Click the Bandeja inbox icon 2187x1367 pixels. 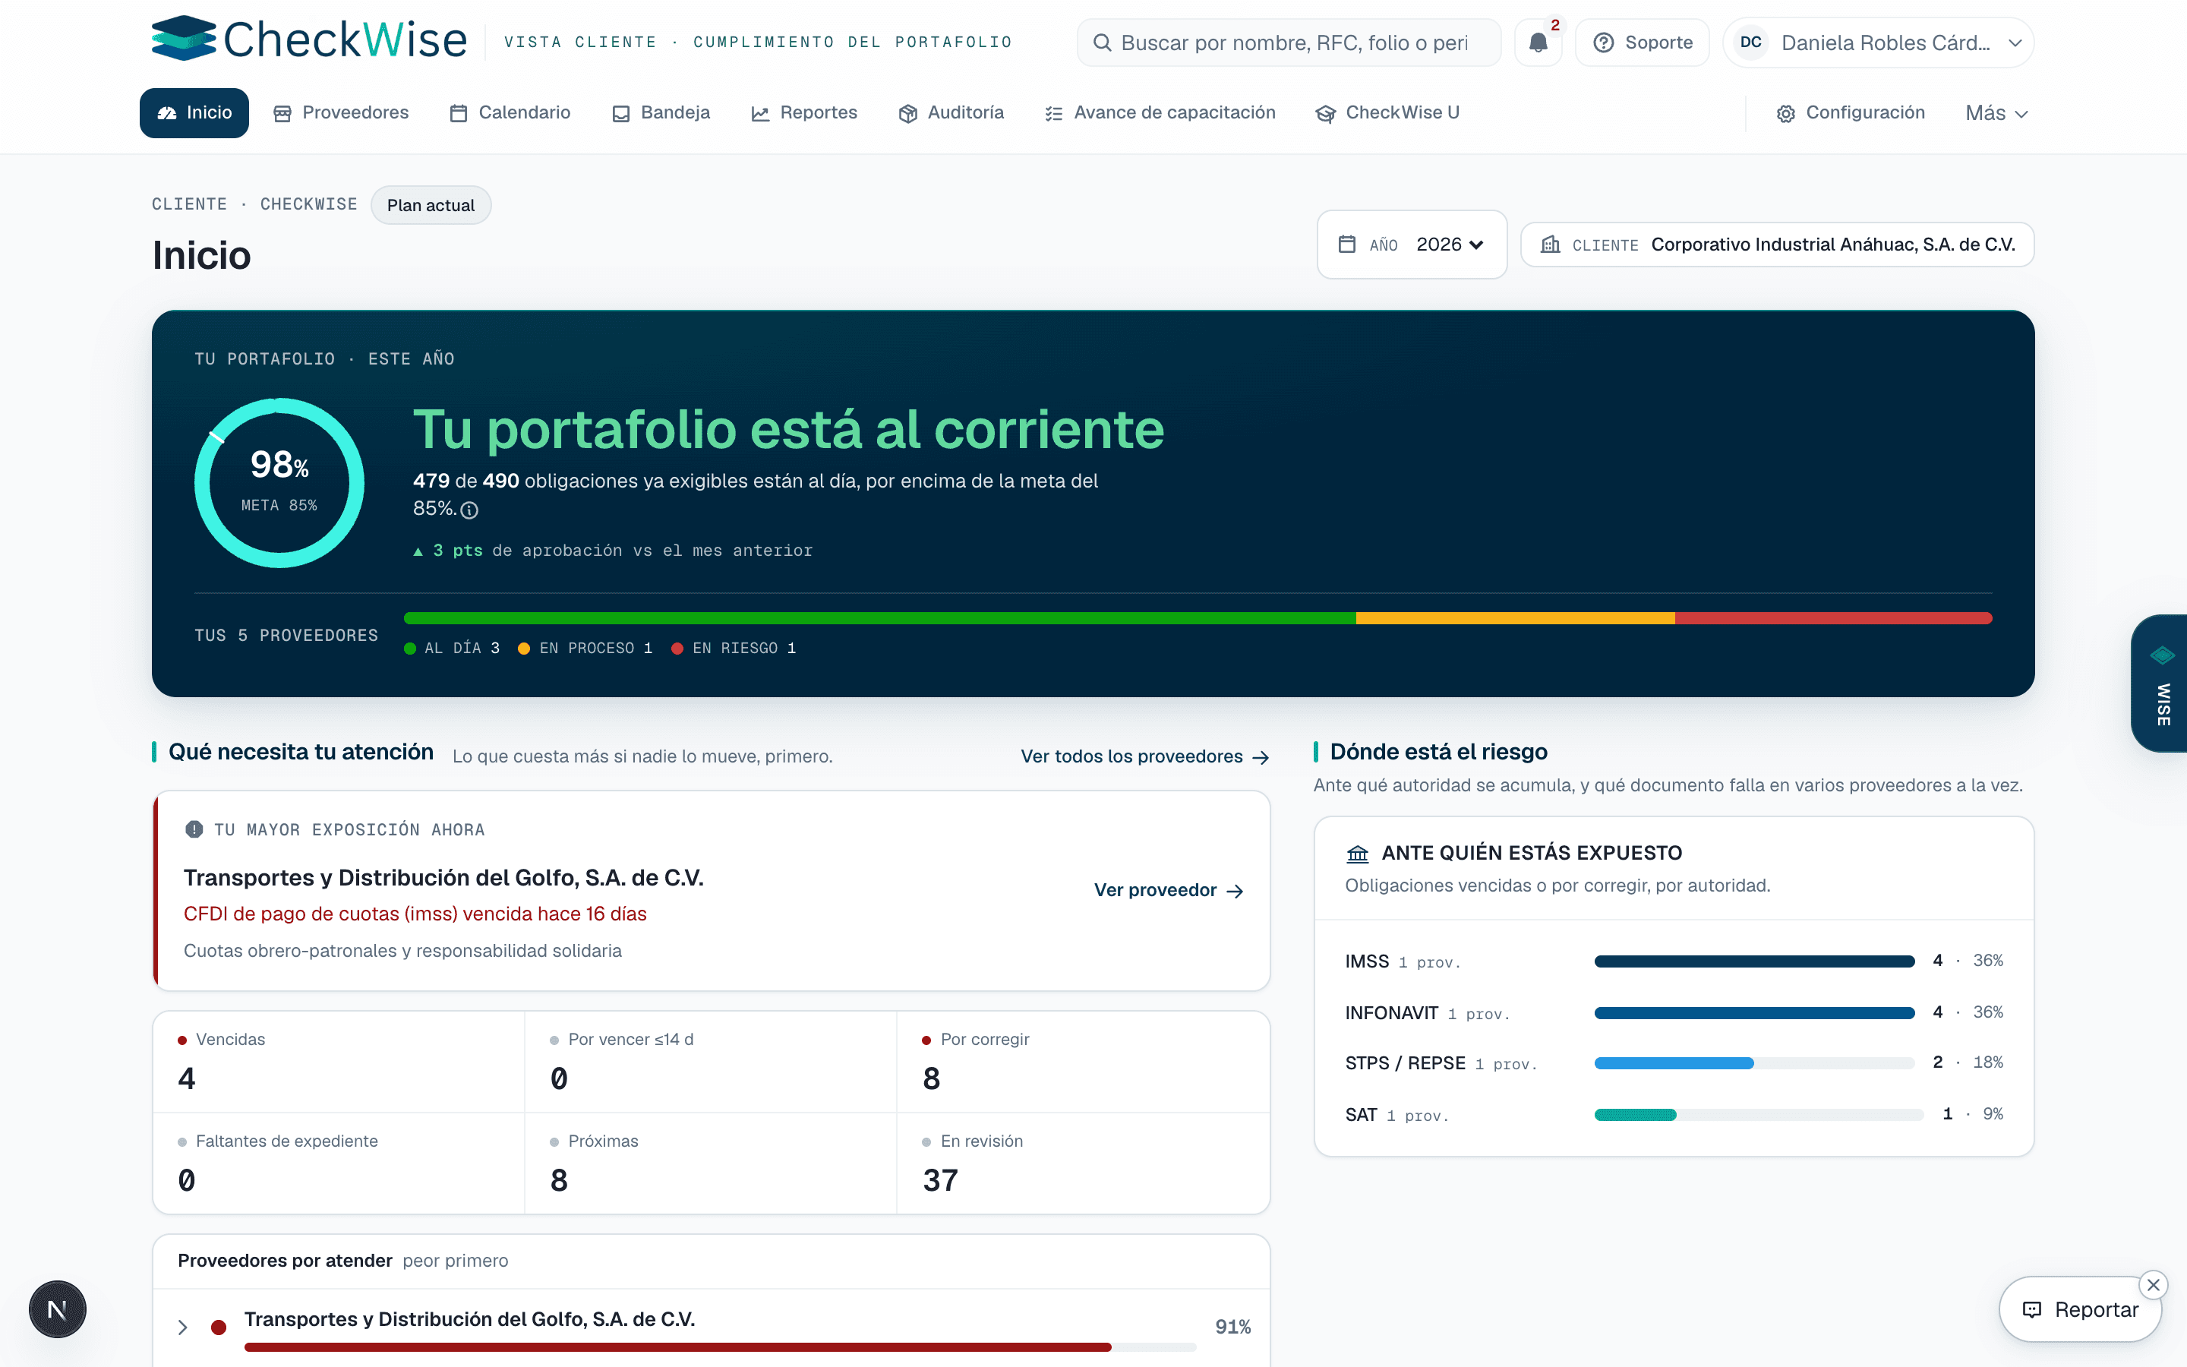[621, 114]
